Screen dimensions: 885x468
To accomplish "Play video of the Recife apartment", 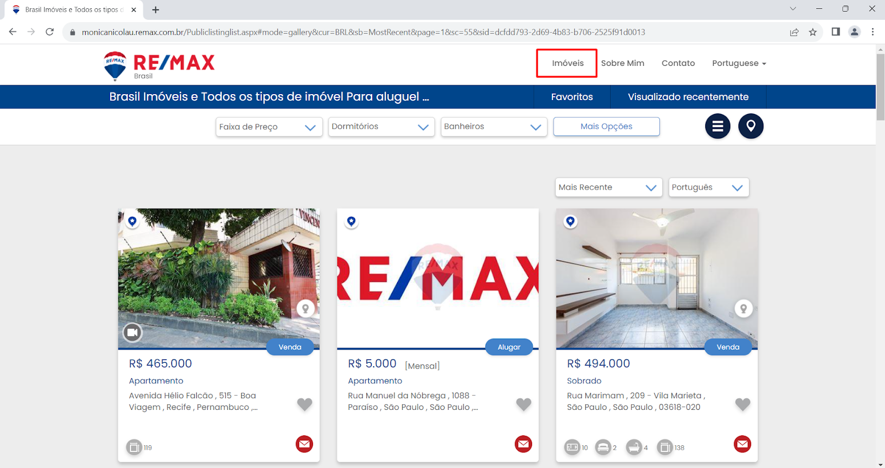I will [132, 332].
